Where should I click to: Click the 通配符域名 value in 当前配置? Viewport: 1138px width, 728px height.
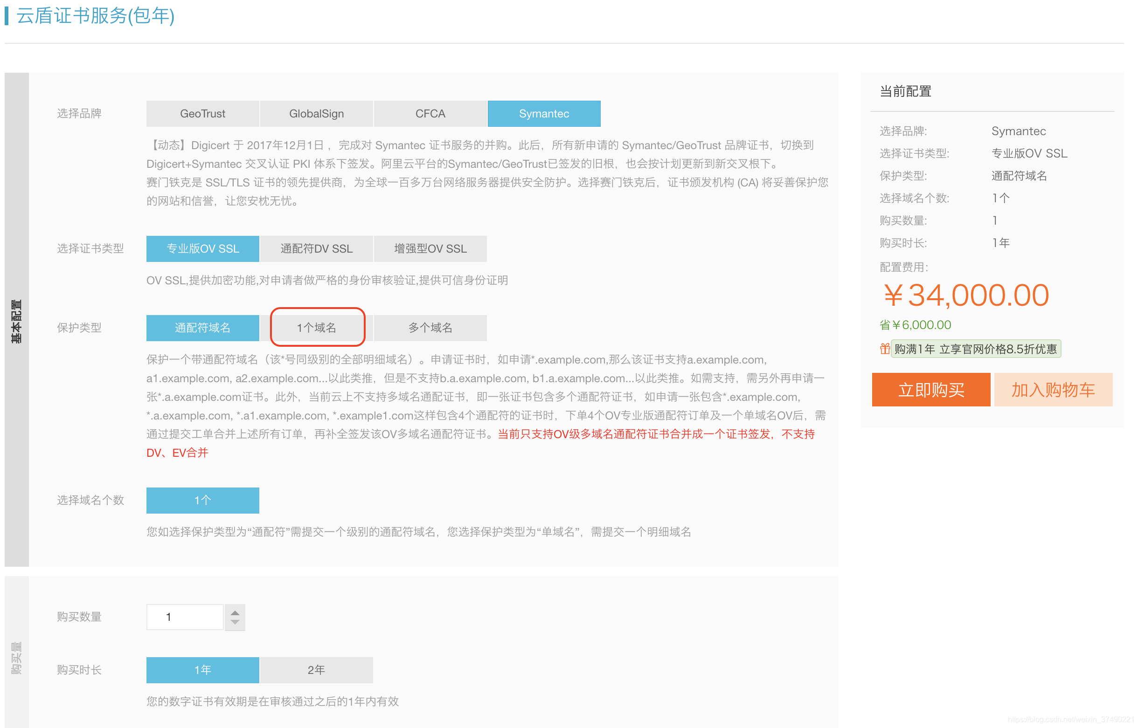1019,176
